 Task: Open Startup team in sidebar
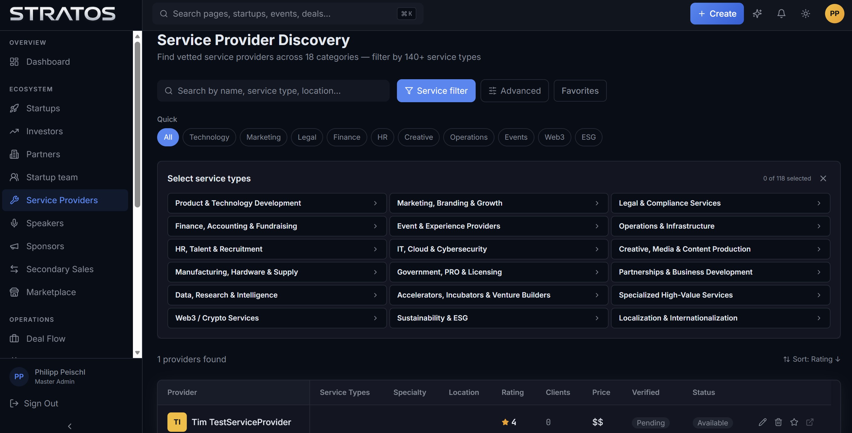coord(65,177)
